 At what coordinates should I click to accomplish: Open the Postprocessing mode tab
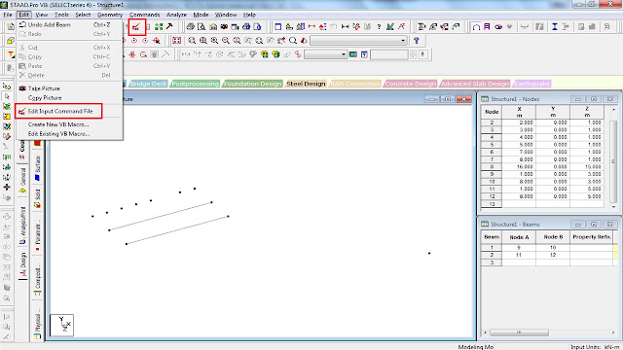tap(195, 84)
